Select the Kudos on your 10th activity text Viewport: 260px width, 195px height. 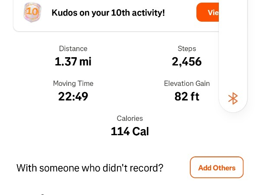pos(108,13)
